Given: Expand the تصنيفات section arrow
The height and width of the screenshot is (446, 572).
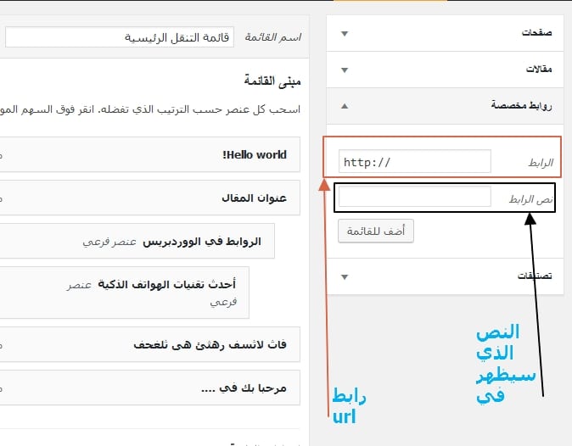Looking at the screenshot, I should coord(344,276).
